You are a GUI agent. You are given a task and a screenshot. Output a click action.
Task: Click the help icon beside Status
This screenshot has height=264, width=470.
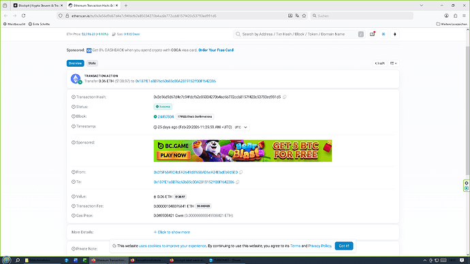74,107
